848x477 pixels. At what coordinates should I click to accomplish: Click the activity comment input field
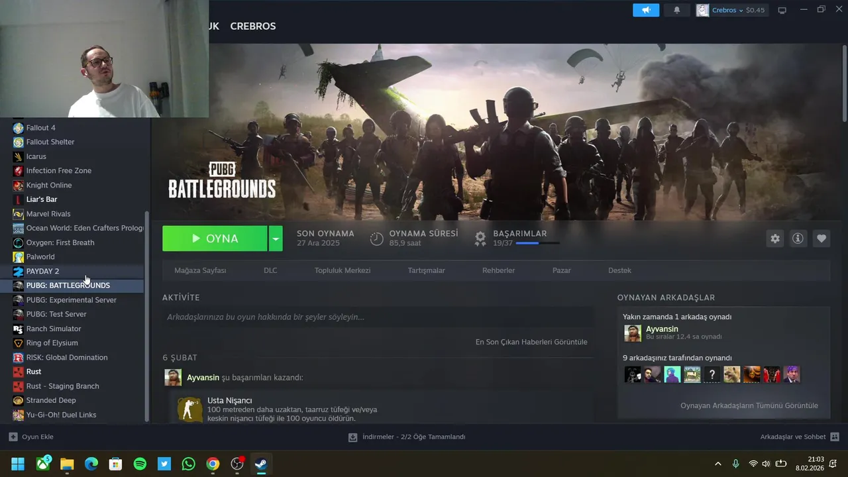click(378, 317)
